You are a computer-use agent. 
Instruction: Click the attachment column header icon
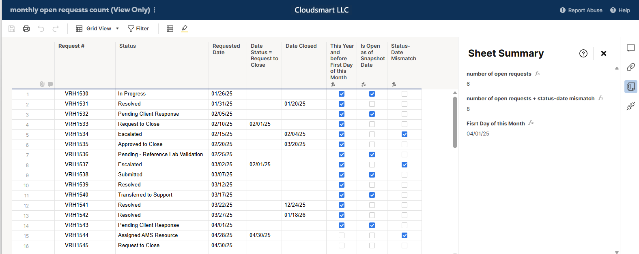(x=42, y=84)
